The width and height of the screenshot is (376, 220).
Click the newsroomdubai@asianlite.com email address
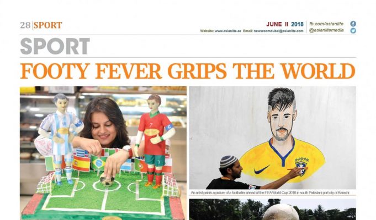278,31
